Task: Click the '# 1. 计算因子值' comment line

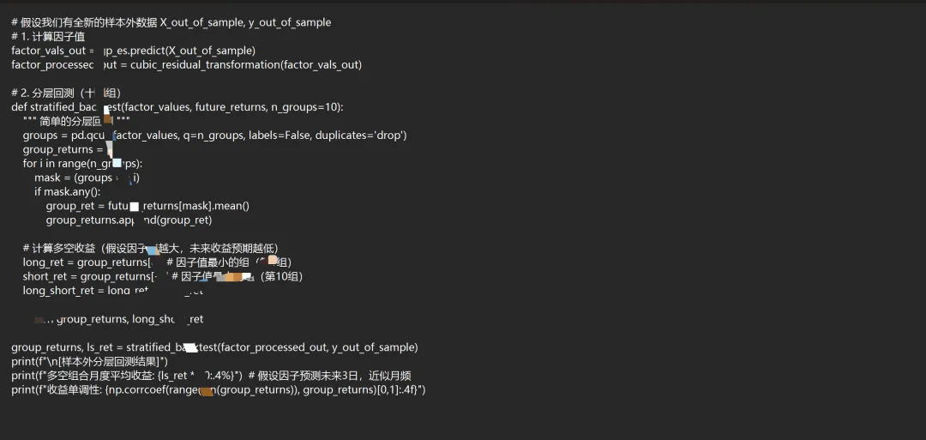Action: tap(48, 37)
